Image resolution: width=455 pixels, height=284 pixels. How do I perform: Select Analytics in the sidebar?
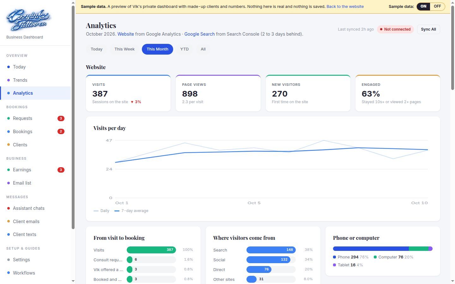coord(35,93)
